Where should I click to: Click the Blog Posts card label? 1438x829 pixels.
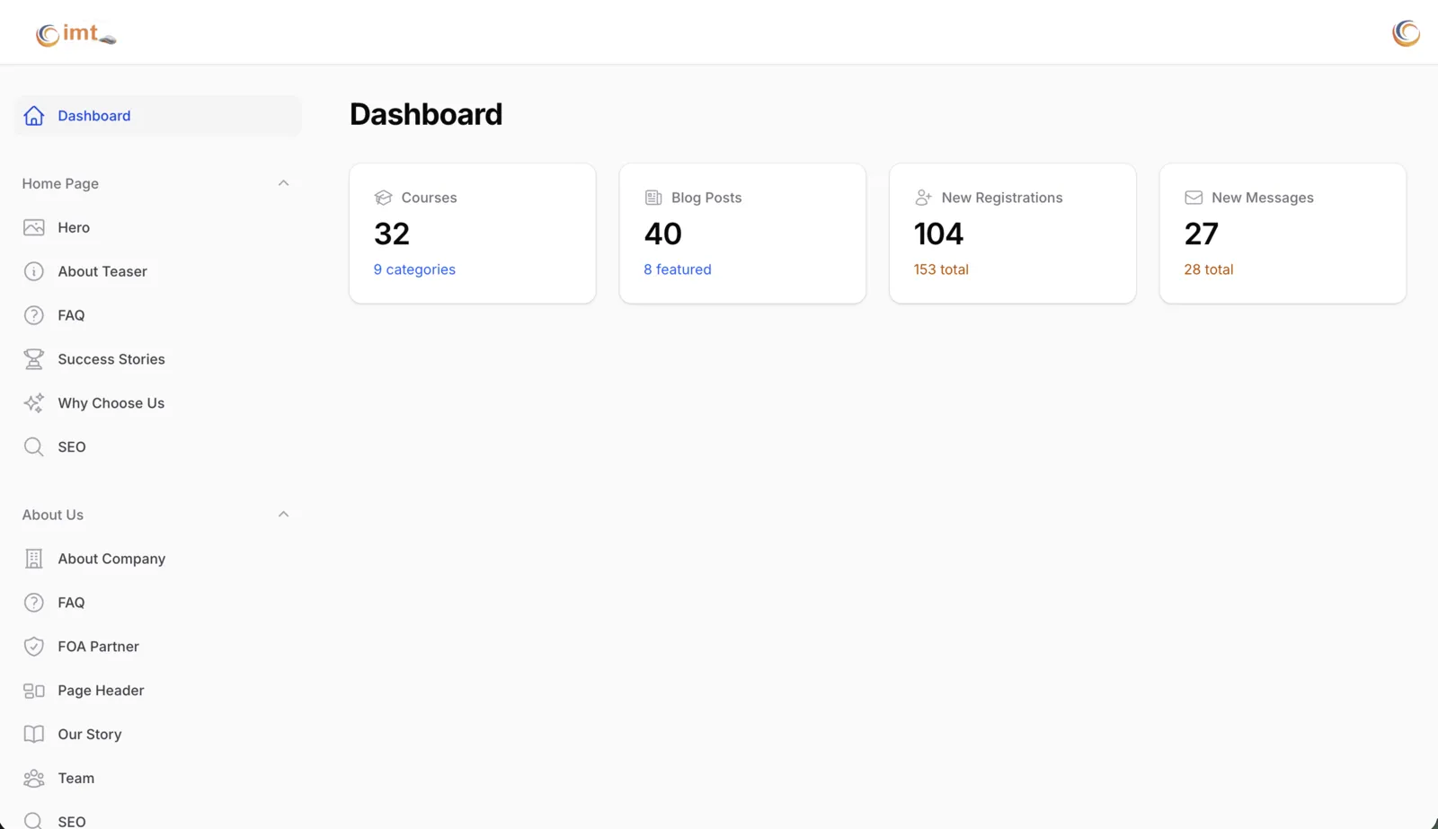click(x=706, y=198)
